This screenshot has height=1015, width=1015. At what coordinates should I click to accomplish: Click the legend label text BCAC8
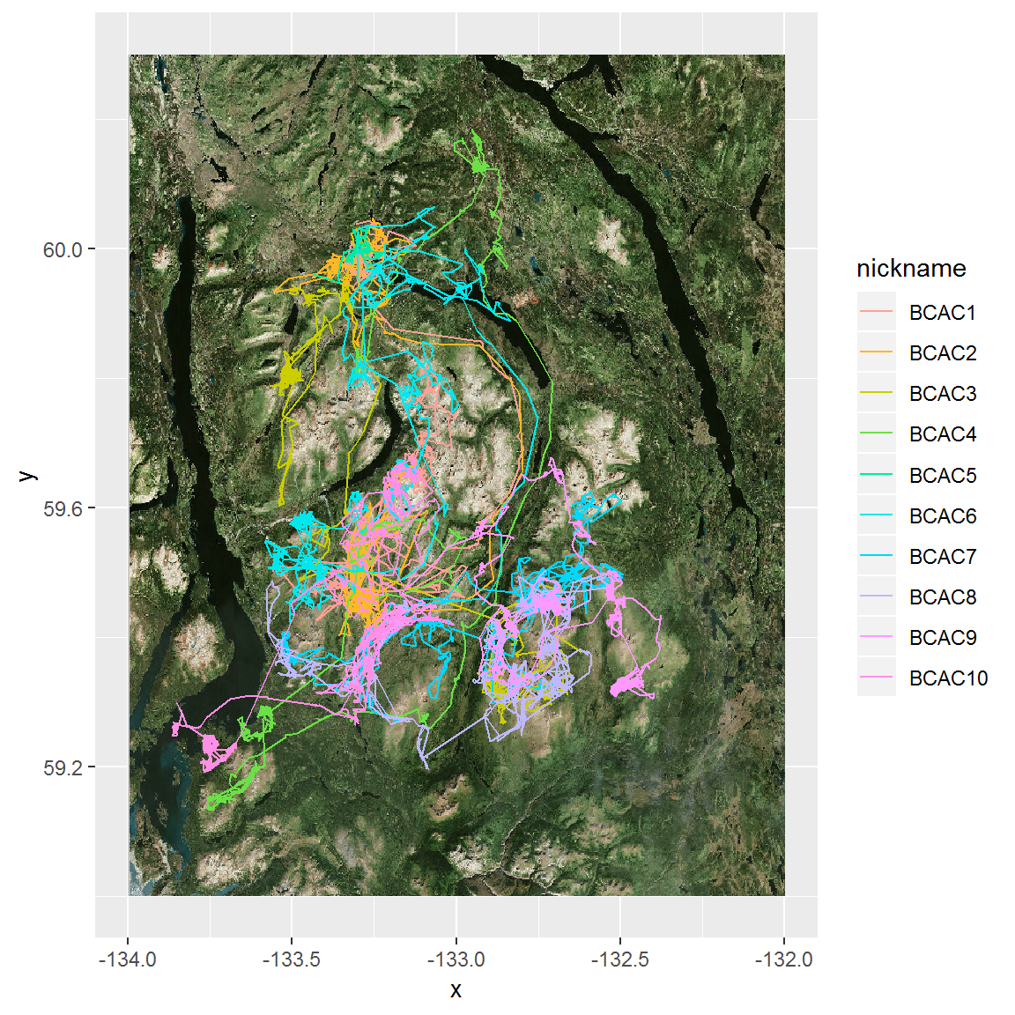[943, 596]
